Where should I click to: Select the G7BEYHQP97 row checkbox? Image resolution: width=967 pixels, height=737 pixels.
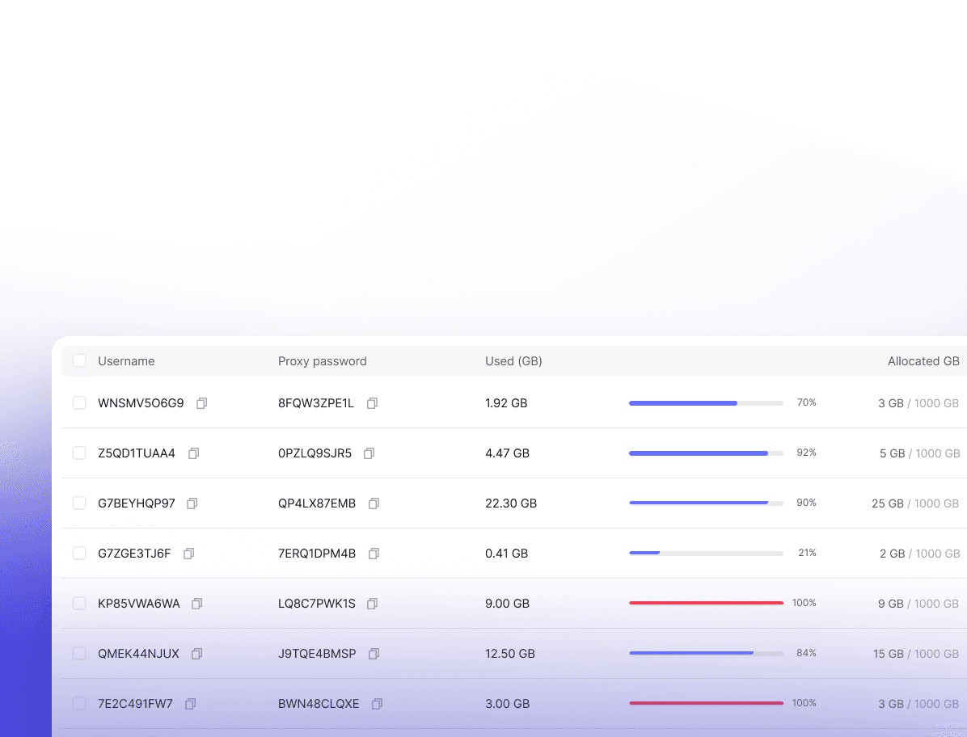click(79, 503)
